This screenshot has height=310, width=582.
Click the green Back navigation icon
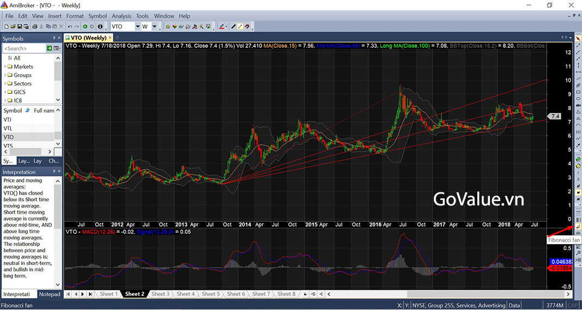point(85,26)
